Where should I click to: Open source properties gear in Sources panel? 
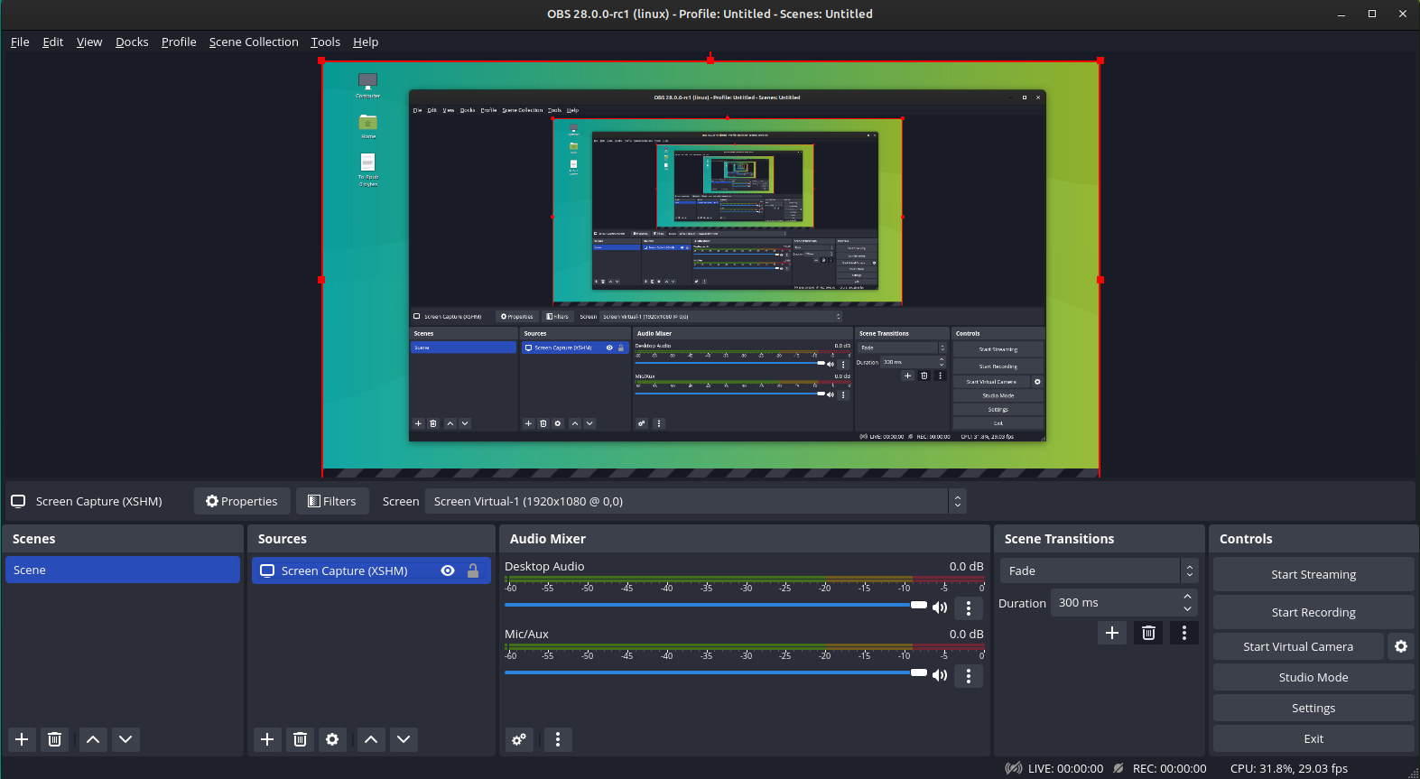point(332,739)
